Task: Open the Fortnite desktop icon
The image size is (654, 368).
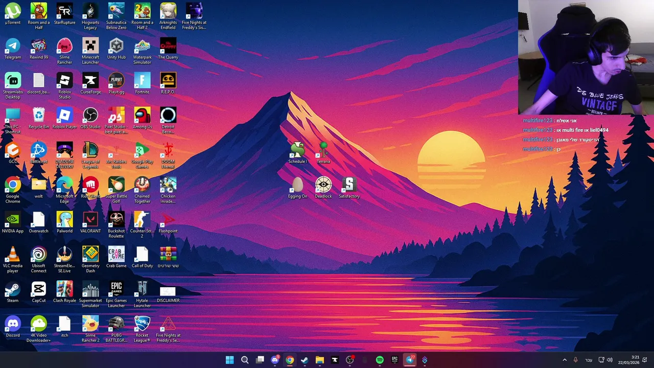Action: pyautogui.click(x=142, y=84)
